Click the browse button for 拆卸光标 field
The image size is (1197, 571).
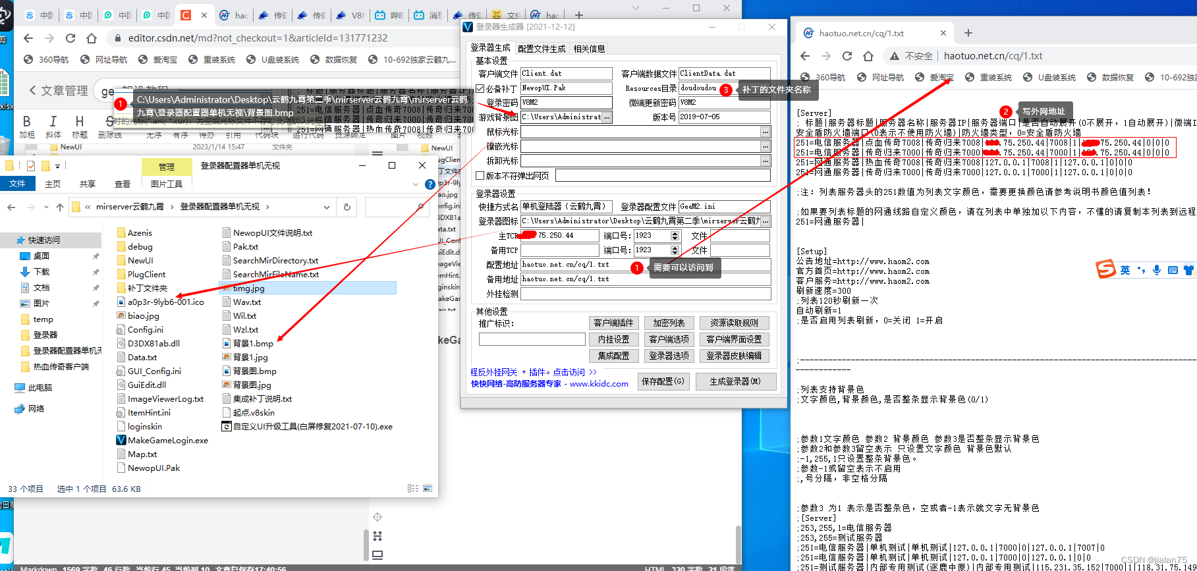coord(766,161)
